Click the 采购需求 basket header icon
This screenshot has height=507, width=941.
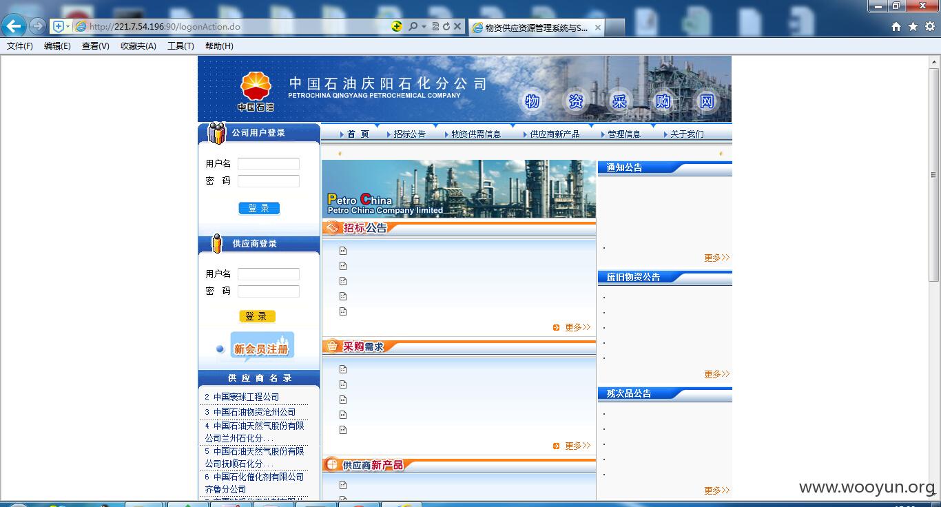[333, 346]
